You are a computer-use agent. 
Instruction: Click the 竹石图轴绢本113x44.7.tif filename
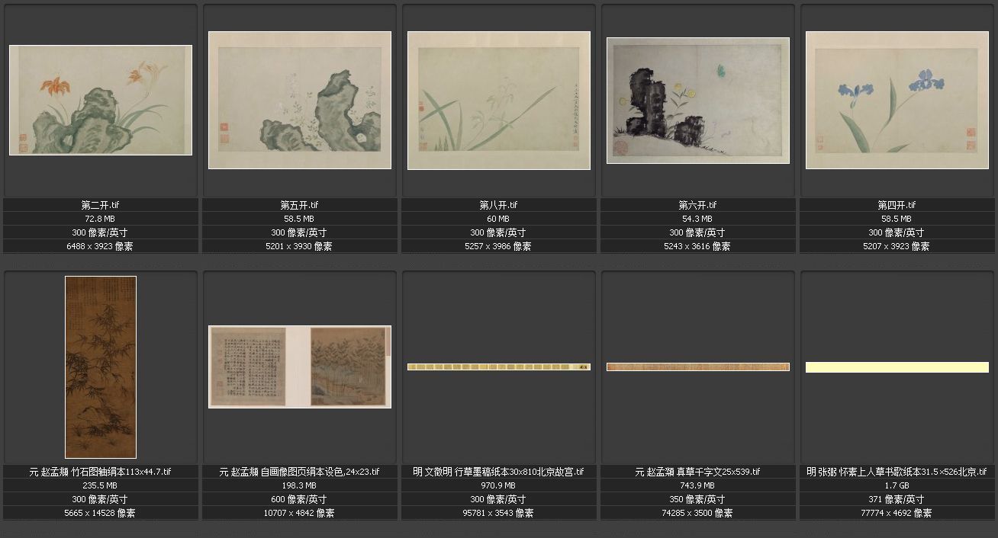(101, 472)
